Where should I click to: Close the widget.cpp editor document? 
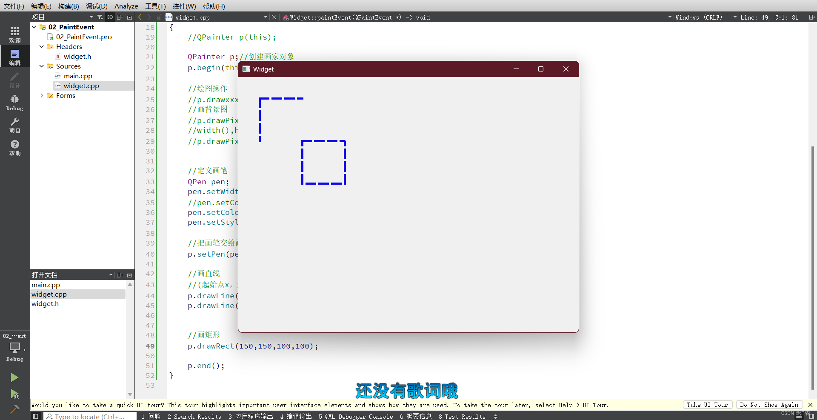coord(274,17)
